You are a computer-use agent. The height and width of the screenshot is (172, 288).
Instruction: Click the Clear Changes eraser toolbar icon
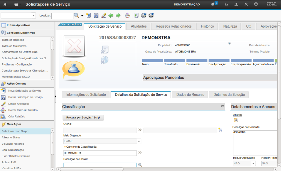(103, 16)
